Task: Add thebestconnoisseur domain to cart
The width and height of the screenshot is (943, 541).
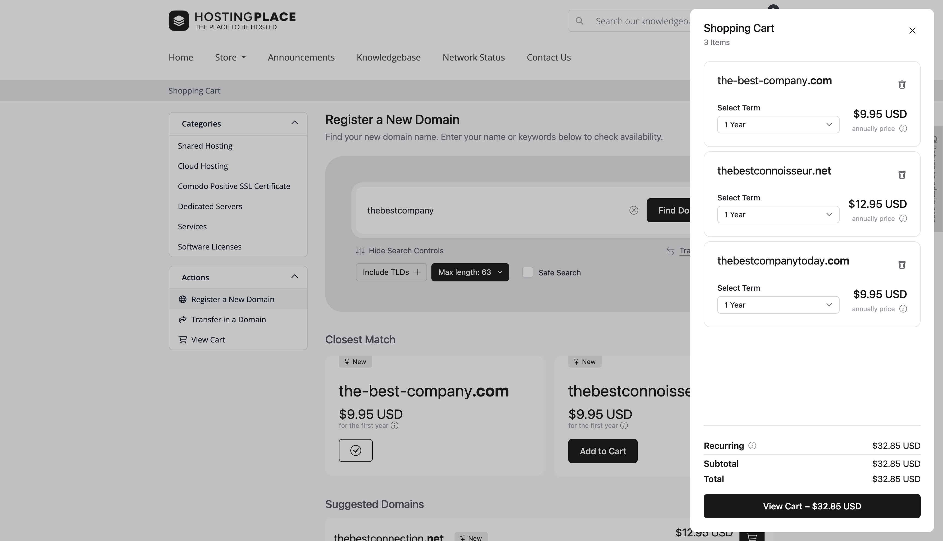Action: point(602,451)
